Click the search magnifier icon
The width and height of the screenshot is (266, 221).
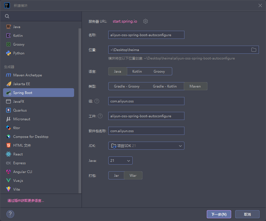coord(7,16)
